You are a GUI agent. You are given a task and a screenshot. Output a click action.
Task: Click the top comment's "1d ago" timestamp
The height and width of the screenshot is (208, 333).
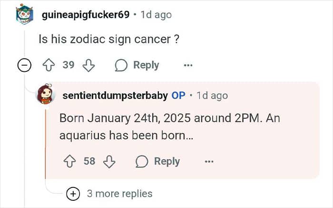click(x=156, y=15)
